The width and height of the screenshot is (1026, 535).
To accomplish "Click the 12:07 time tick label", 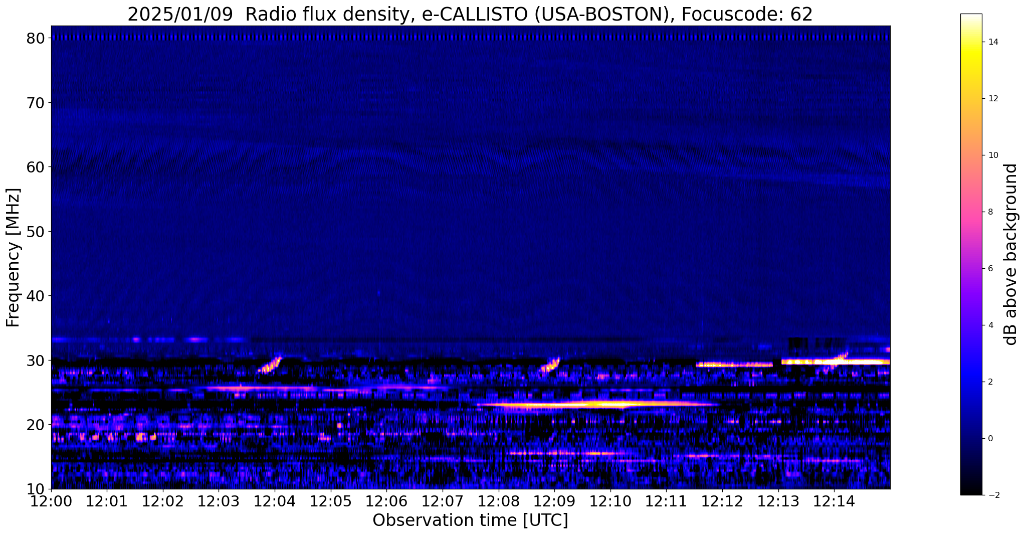I will click(x=443, y=501).
